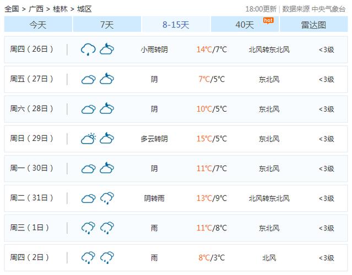Select the 8-15天 forecast tab
The width and height of the screenshot is (352, 275).
coord(176,24)
